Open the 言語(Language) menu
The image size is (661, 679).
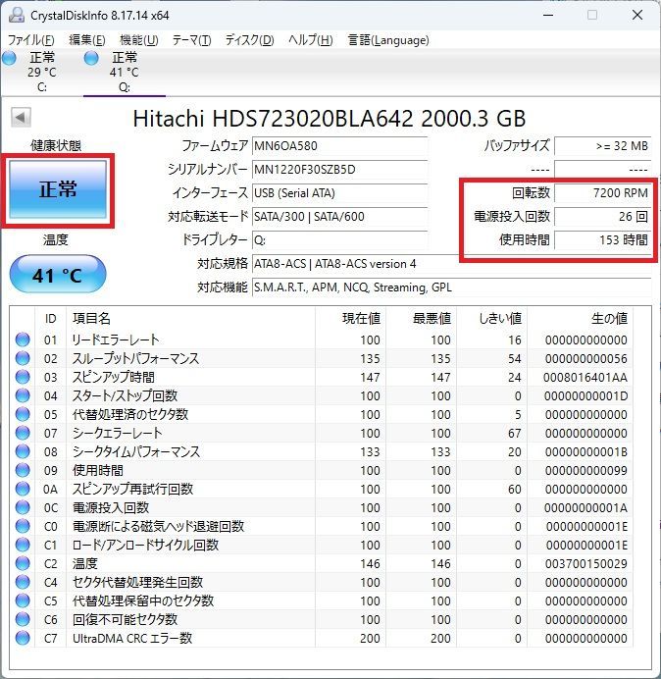pyautogui.click(x=388, y=40)
